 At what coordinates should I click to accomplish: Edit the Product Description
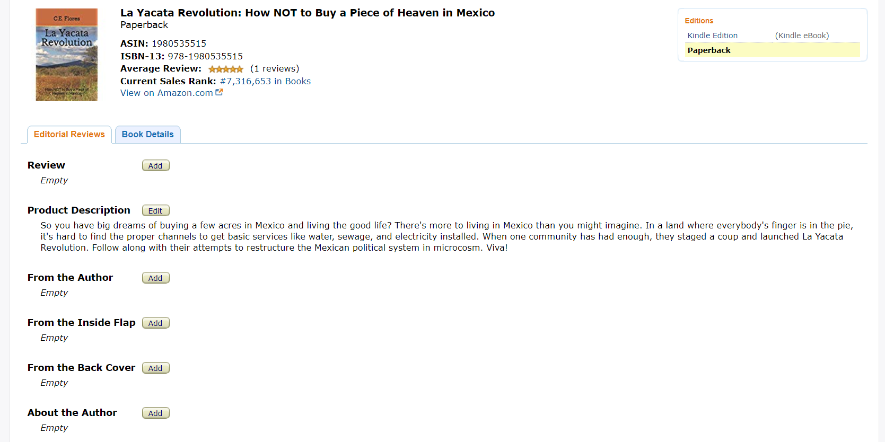[x=155, y=210]
